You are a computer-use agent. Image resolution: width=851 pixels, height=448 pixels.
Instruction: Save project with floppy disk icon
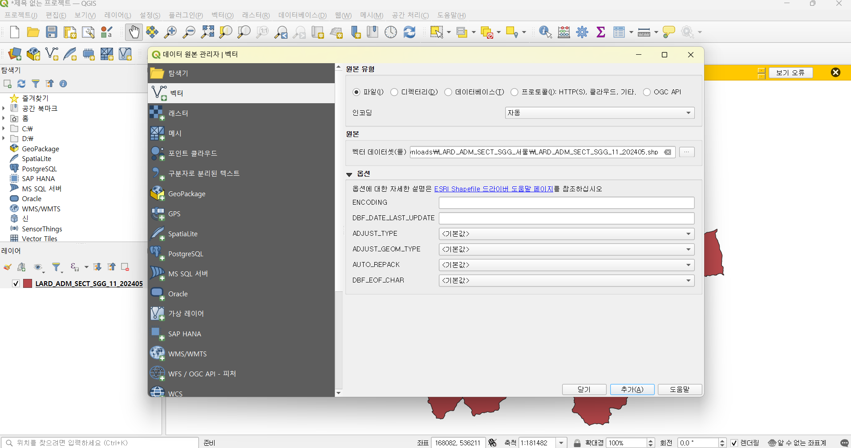click(52, 32)
